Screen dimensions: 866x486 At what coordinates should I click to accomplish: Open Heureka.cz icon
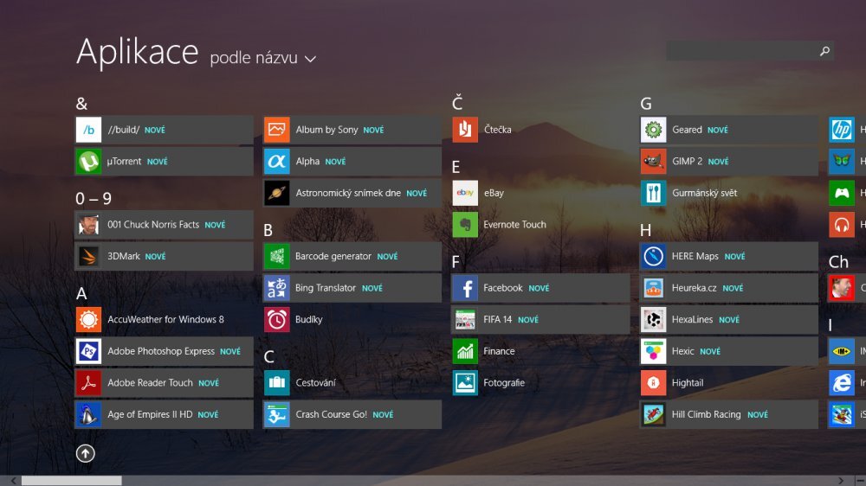pos(653,288)
